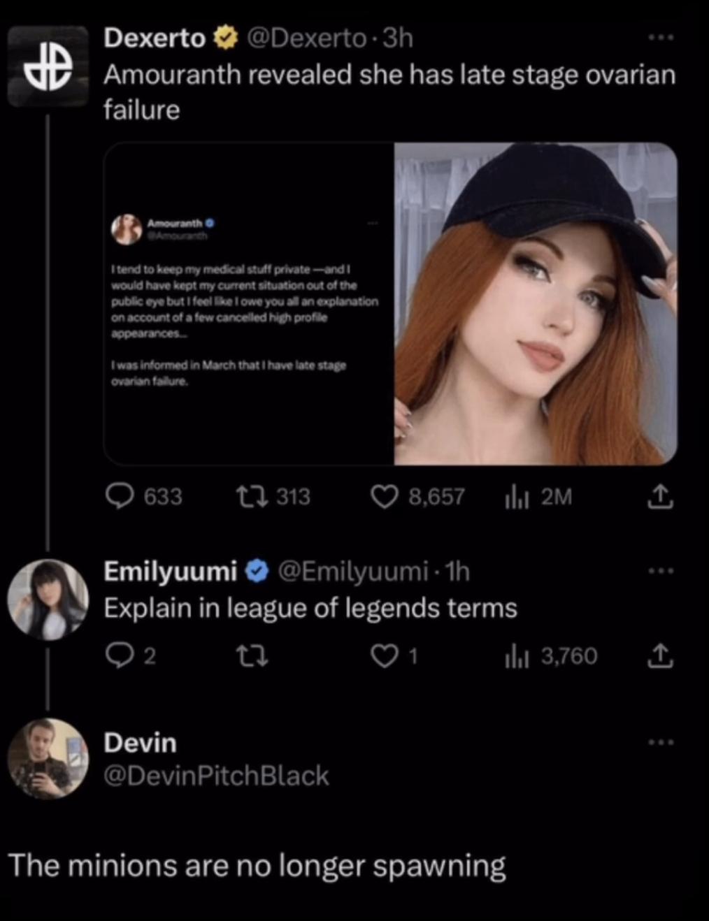Open more options for Emilyuumi tweet

tap(660, 571)
